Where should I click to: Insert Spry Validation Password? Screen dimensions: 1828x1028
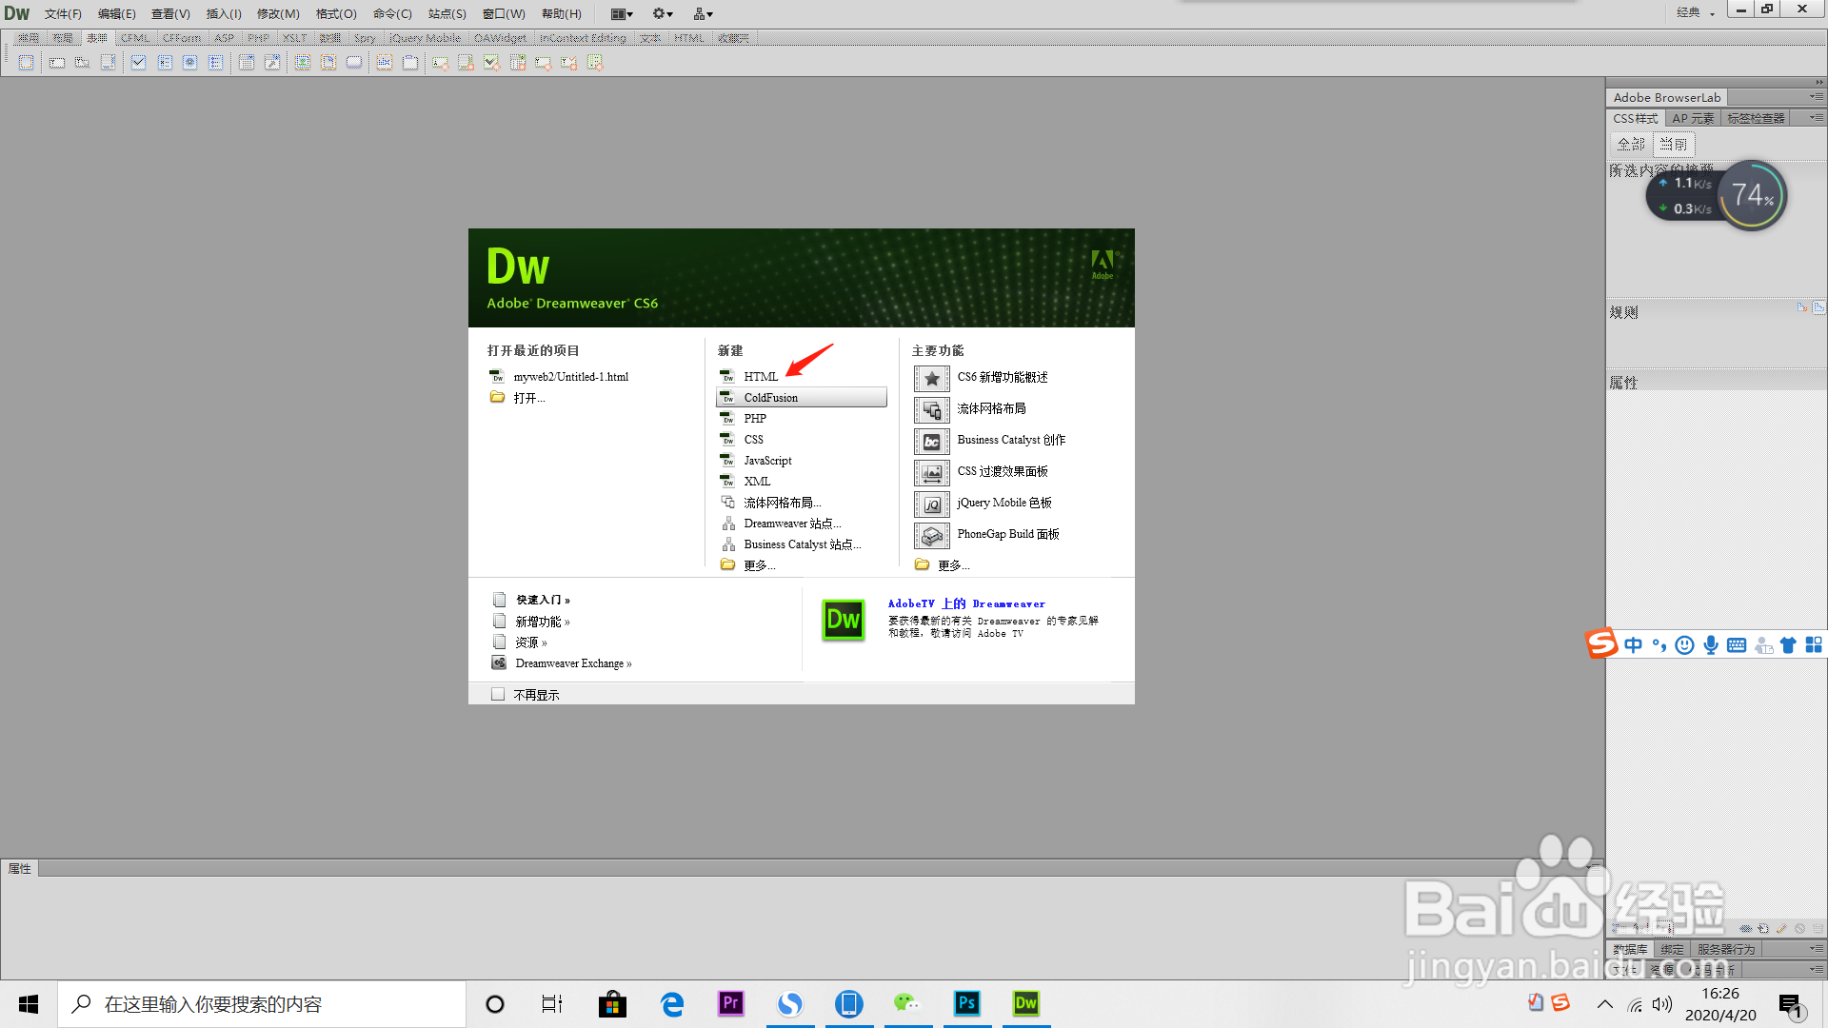pyautogui.click(x=543, y=63)
